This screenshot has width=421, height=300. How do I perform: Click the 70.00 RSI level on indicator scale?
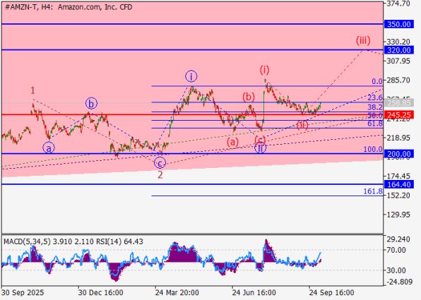(396, 251)
